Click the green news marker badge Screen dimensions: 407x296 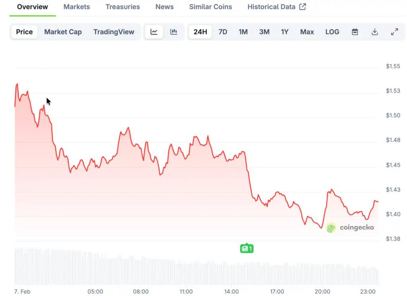tap(246, 248)
